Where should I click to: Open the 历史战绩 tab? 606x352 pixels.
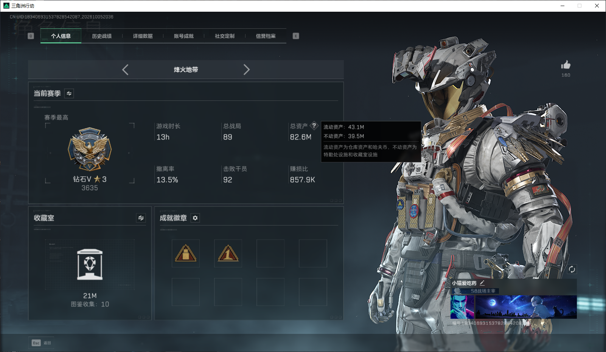click(102, 36)
